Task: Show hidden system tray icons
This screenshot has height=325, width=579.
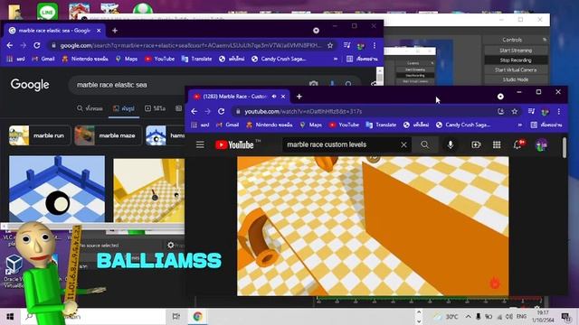Action: (x=468, y=317)
